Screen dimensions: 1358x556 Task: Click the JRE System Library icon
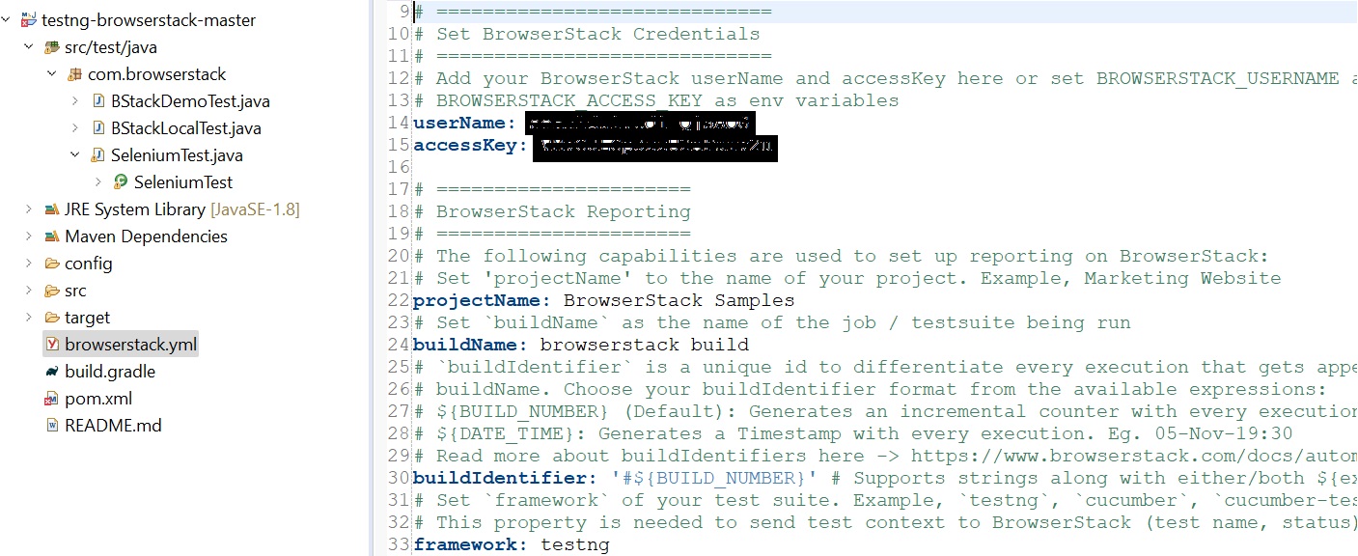(x=51, y=209)
